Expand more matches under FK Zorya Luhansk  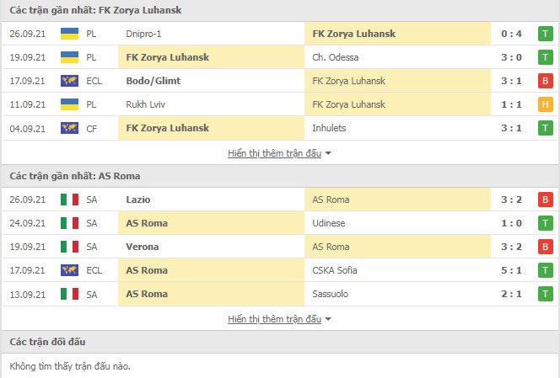coord(279,153)
